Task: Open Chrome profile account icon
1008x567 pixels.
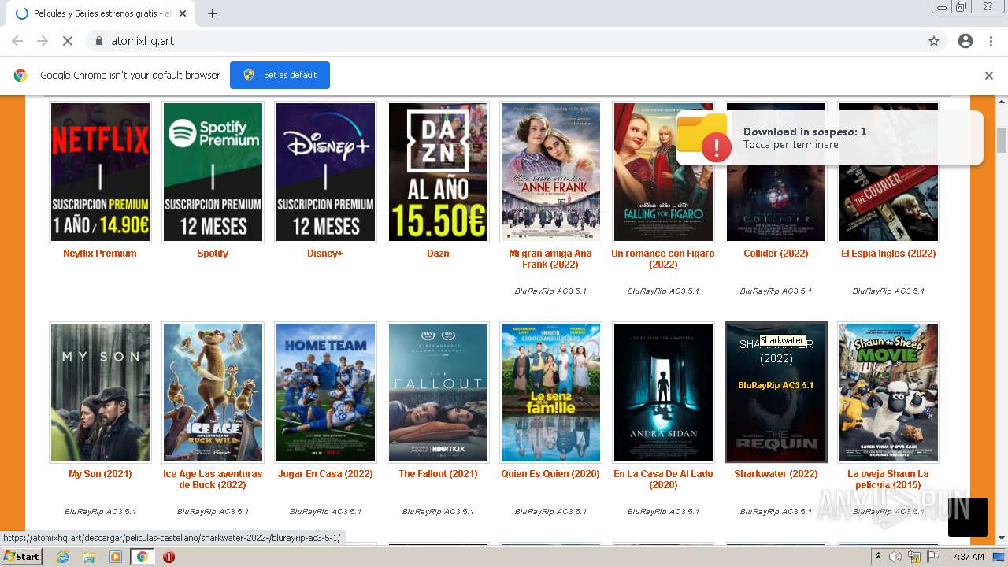Action: [965, 41]
